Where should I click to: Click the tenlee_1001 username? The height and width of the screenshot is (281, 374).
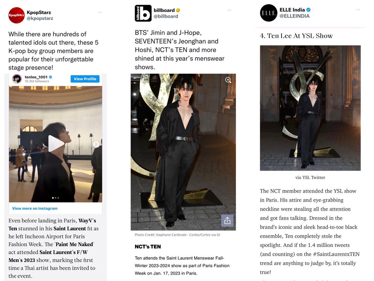coord(36,77)
